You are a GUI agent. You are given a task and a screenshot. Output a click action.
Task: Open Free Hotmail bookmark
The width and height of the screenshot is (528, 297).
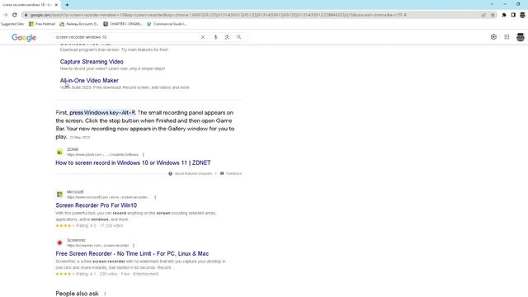(x=42, y=24)
